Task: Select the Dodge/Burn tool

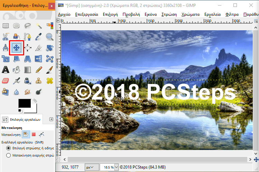Action: point(38,92)
